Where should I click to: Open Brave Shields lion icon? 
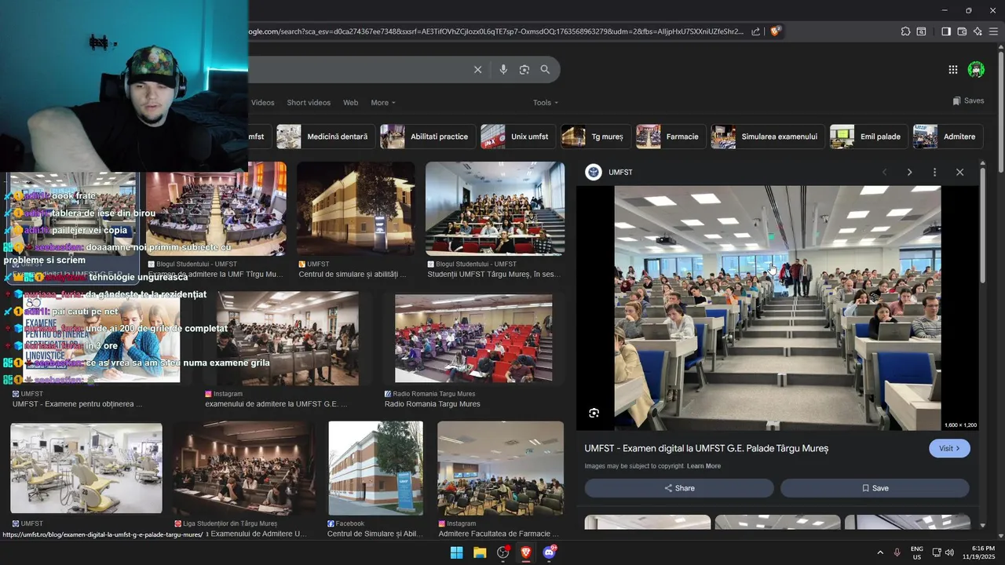[x=775, y=31]
